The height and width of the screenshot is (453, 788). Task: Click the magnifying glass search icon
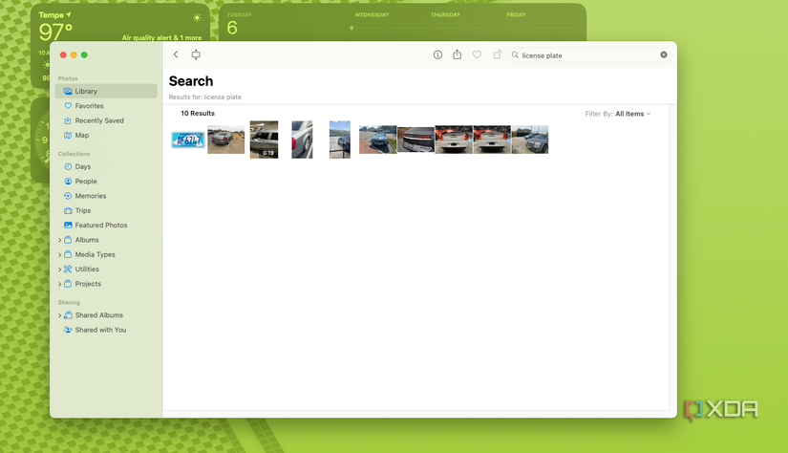tap(515, 54)
